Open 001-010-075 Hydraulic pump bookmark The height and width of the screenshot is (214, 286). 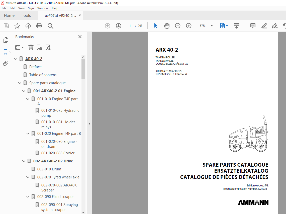pyautogui.click(x=60, y=113)
